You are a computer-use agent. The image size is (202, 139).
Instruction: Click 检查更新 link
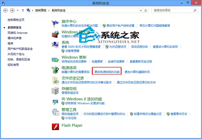coord(97,62)
